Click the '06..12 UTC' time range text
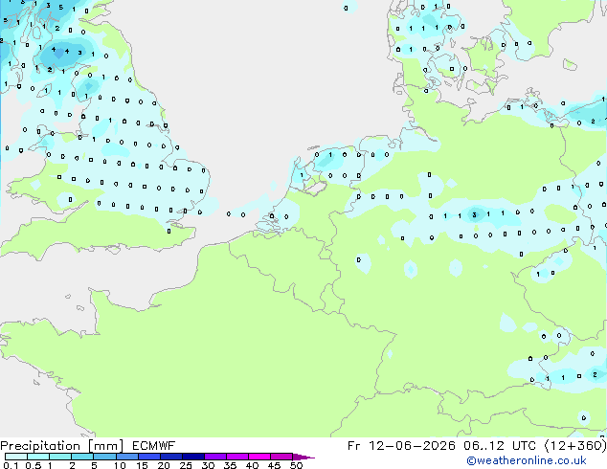The image size is (607, 469). 500,446
